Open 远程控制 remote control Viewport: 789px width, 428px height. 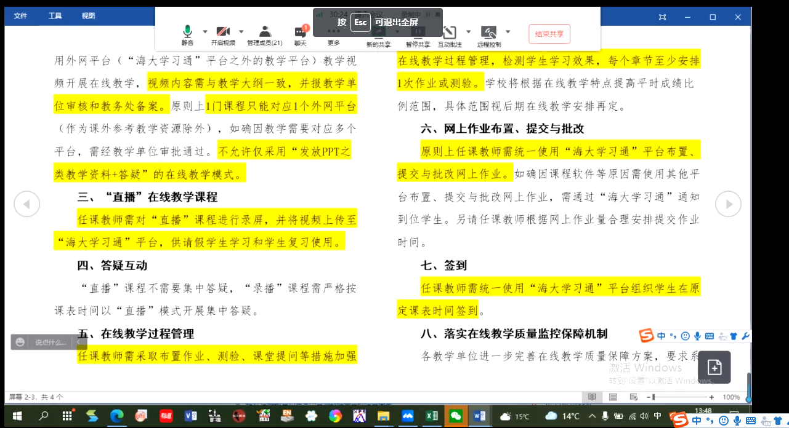pos(489,37)
